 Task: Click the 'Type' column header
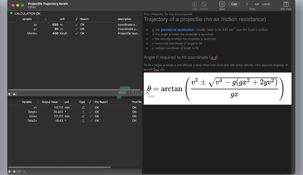pos(82,102)
